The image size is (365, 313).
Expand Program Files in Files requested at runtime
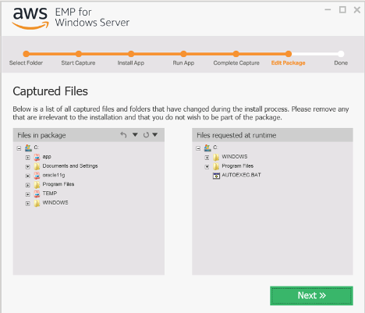tap(207, 166)
